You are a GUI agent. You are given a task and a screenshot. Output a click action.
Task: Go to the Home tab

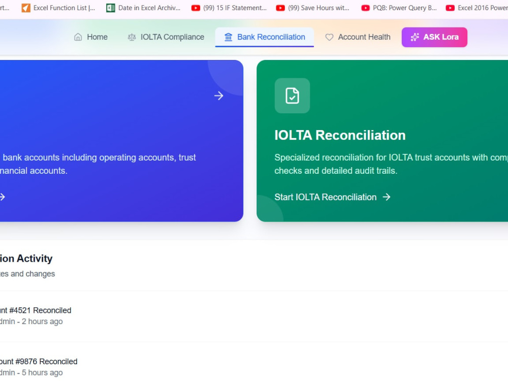(x=91, y=37)
